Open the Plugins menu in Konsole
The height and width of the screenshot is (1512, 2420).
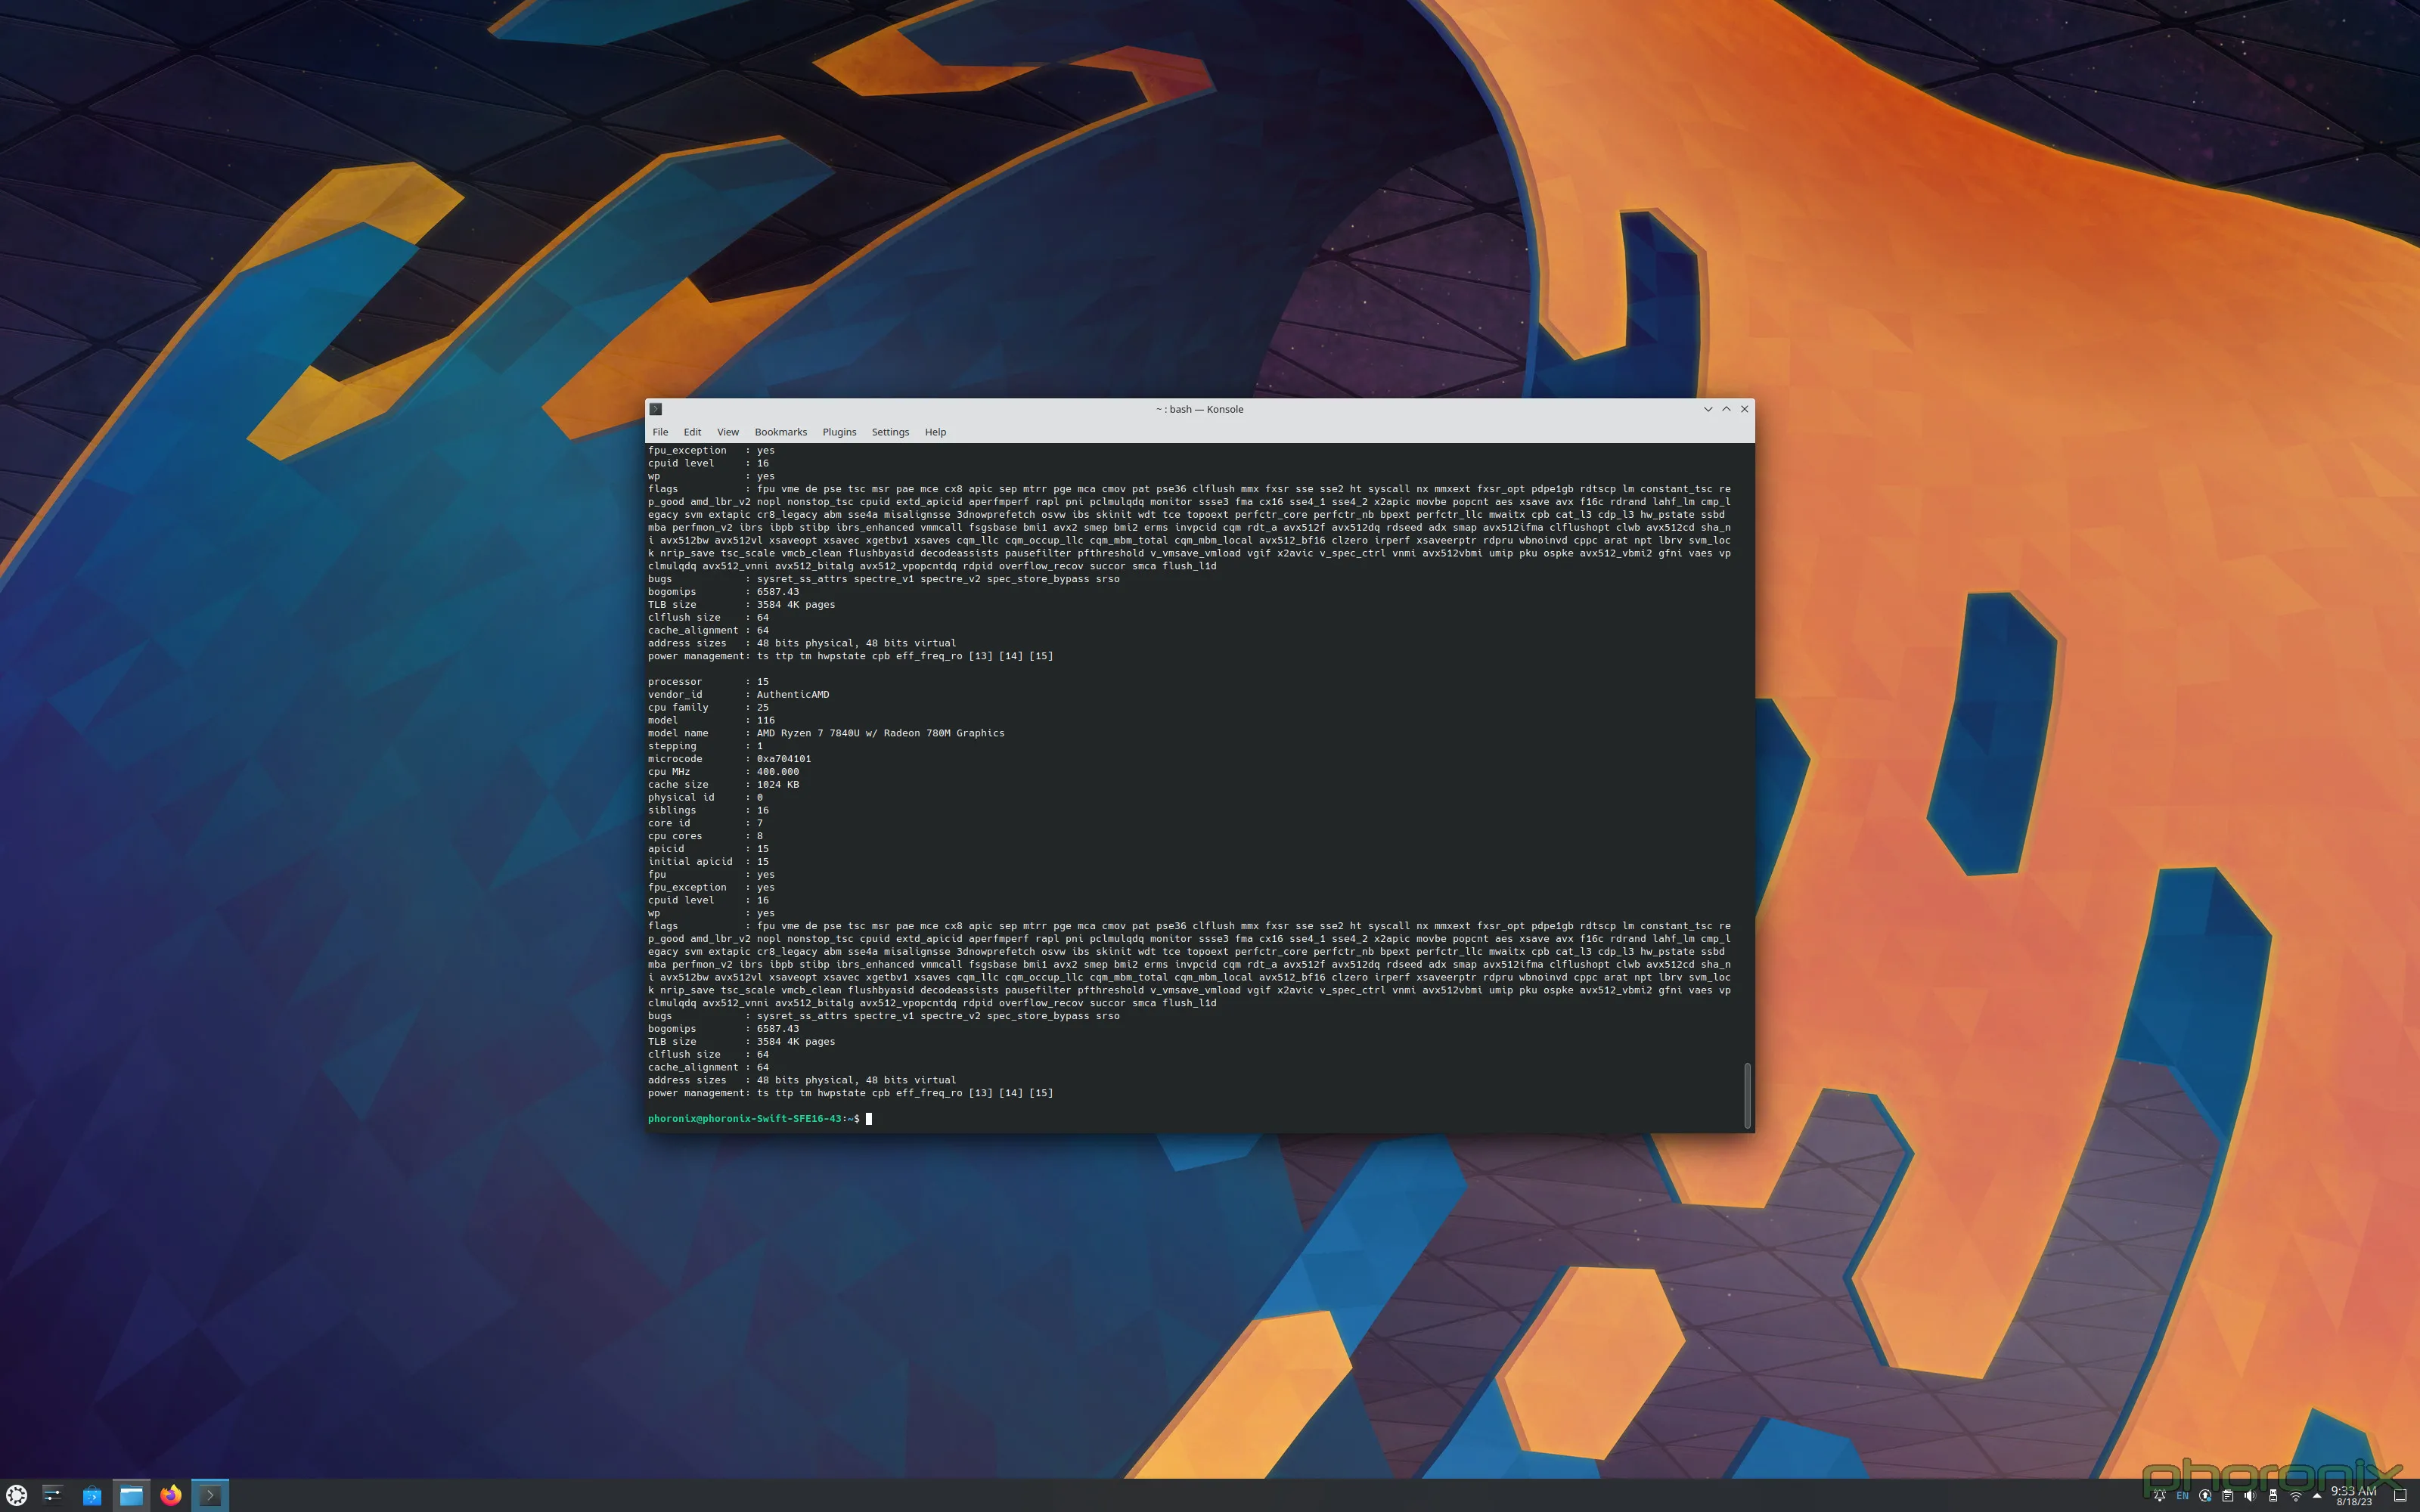pyautogui.click(x=839, y=431)
